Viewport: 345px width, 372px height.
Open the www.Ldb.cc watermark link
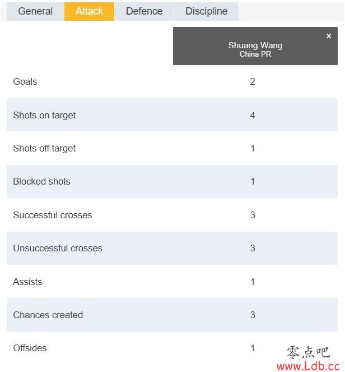(x=308, y=366)
